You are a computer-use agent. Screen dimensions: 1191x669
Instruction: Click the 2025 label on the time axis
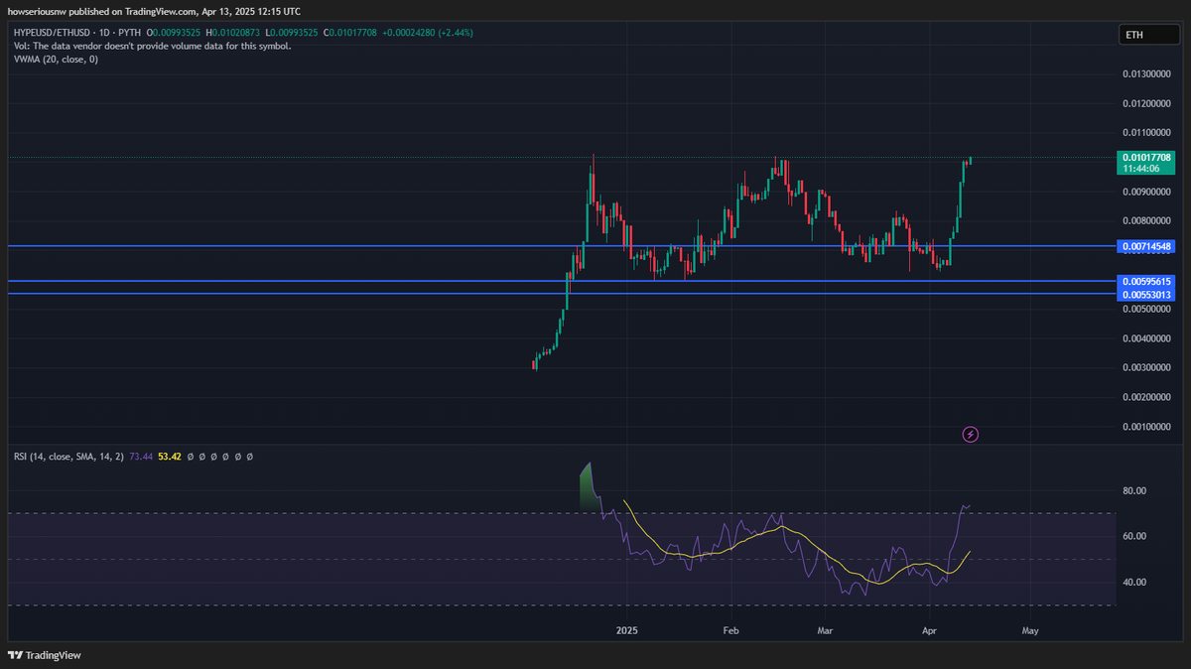(626, 629)
